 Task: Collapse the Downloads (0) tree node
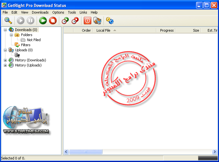(x=5, y=30)
